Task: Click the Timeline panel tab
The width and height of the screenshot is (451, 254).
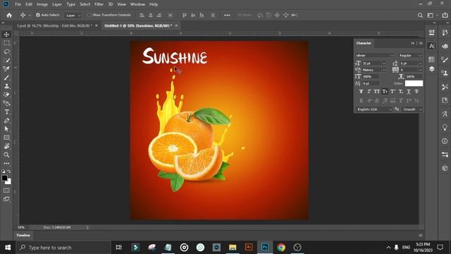Action: point(23,235)
